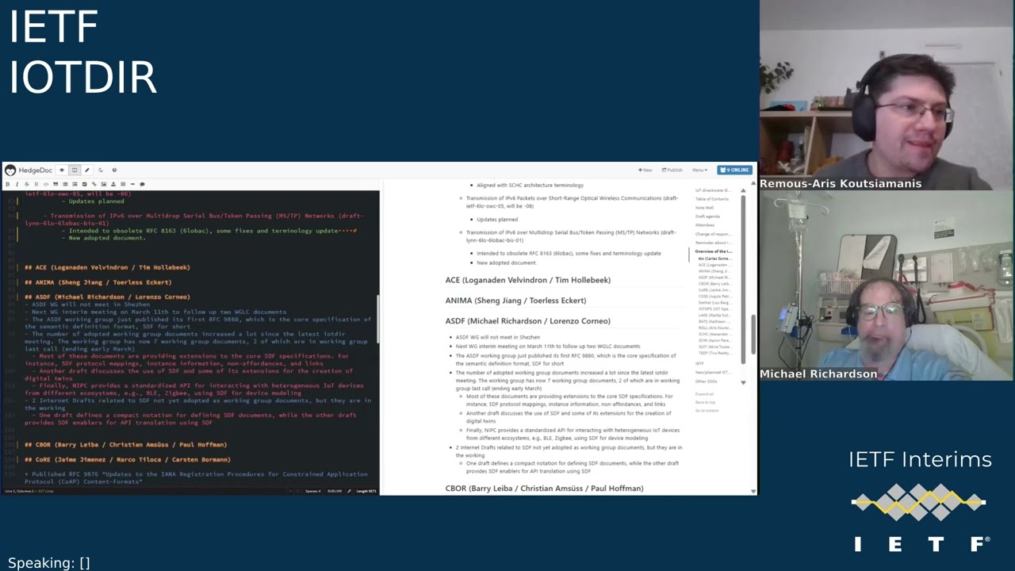Click TOC scroll-up arrow

click(x=743, y=190)
